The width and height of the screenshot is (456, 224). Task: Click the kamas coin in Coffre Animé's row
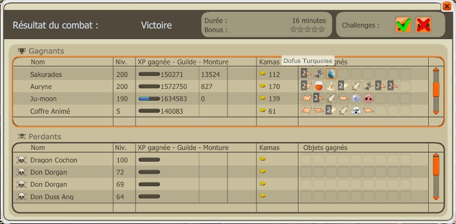(262, 110)
